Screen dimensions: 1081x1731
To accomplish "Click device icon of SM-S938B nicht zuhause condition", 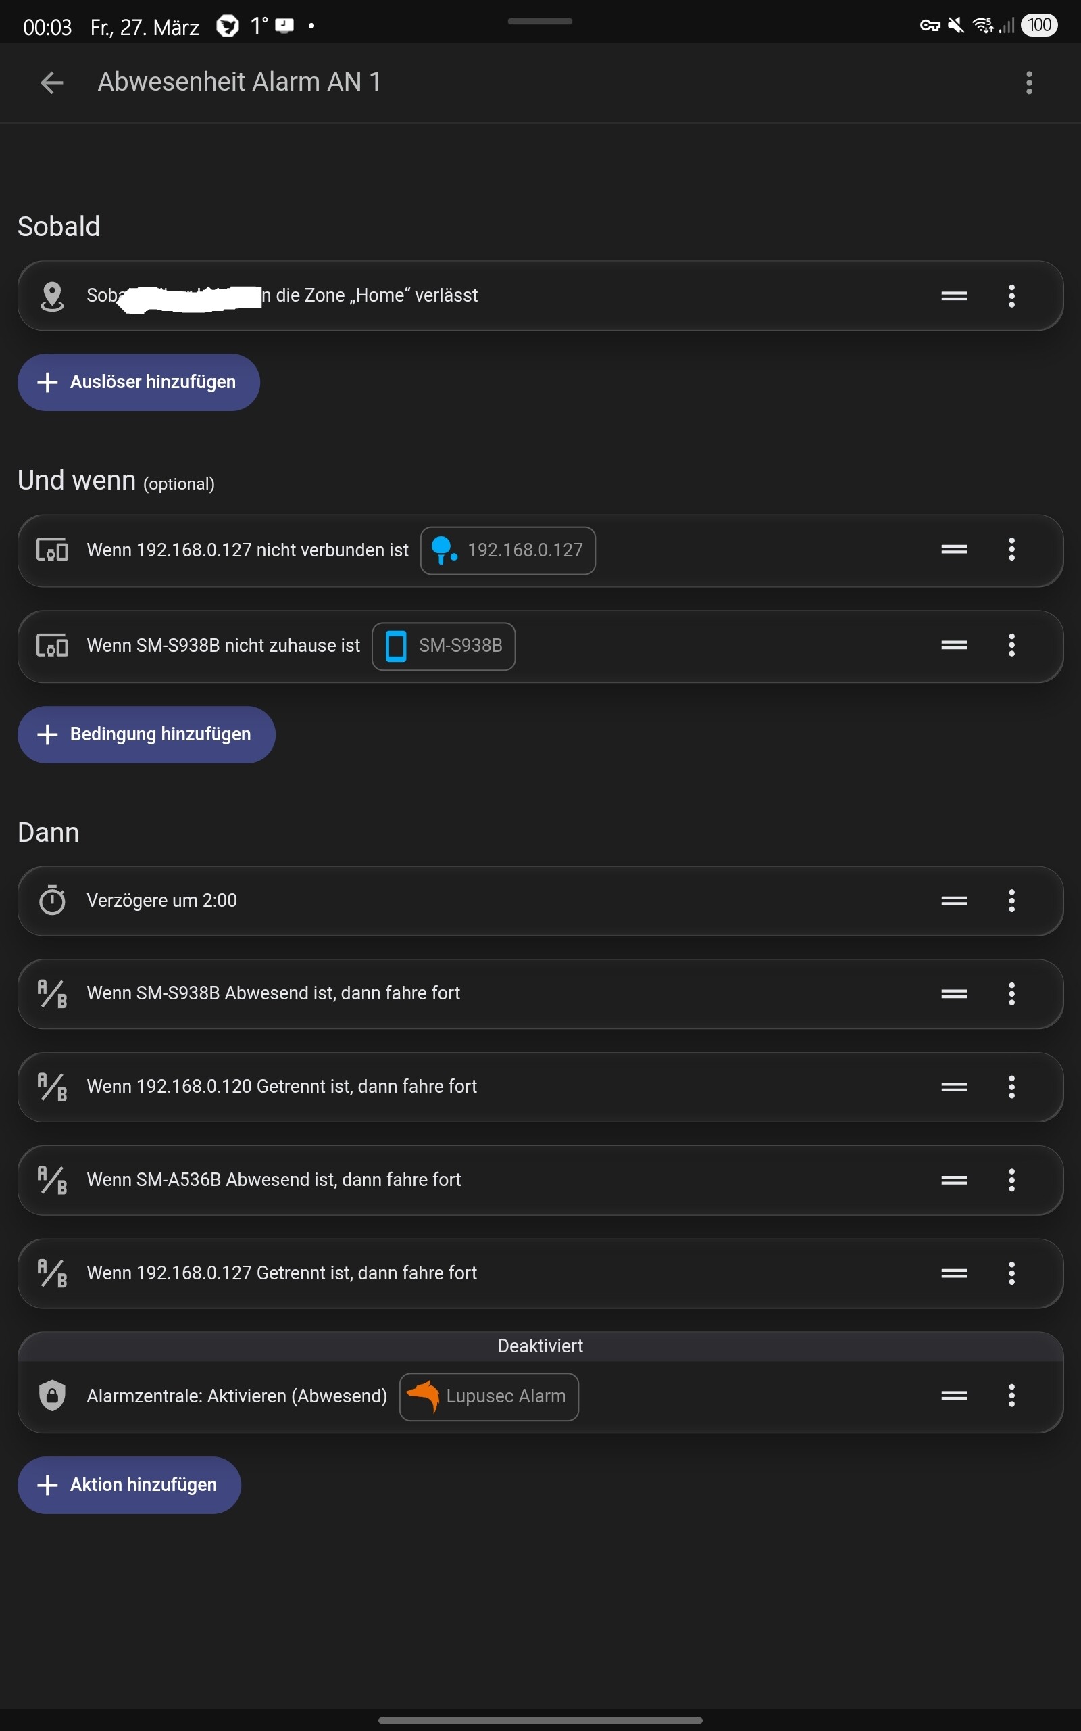I will 52,646.
